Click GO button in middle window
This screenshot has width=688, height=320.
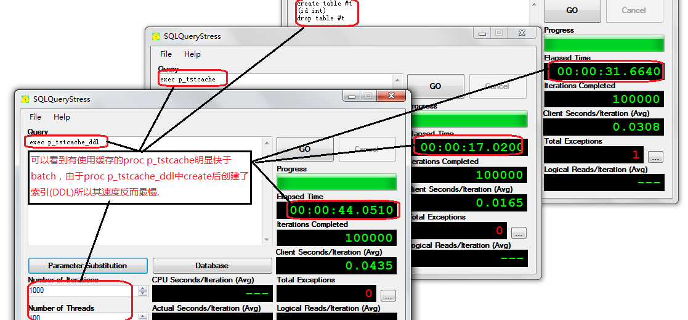(435, 86)
